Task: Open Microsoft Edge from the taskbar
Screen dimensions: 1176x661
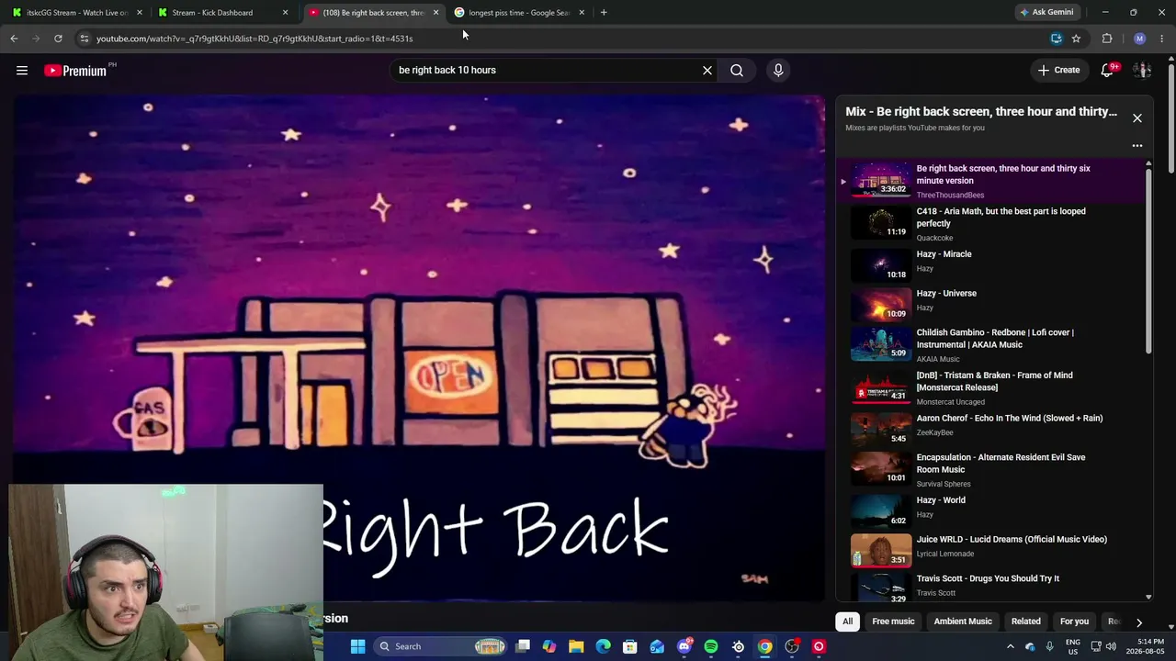Action: coord(603,646)
